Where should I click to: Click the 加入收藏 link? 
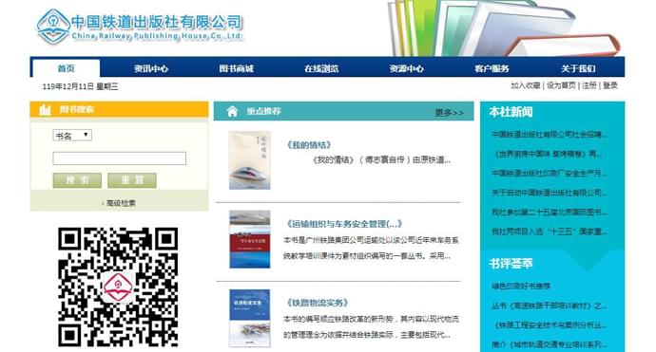pos(526,85)
